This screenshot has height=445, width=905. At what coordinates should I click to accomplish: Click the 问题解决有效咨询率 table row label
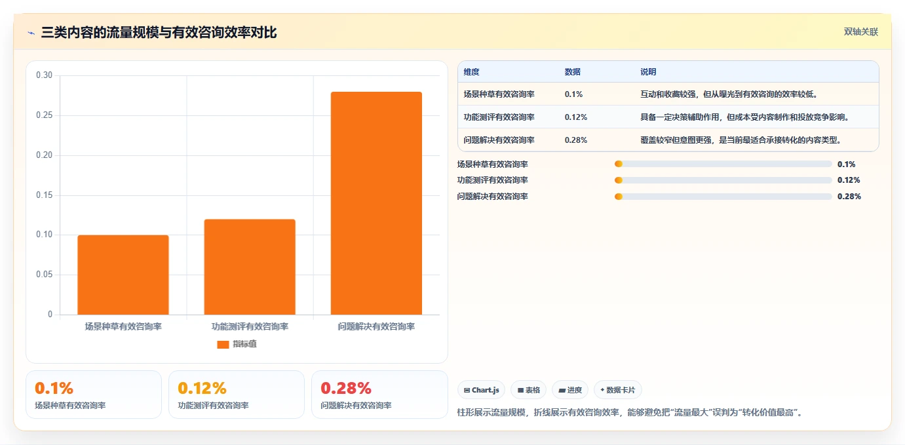499,140
